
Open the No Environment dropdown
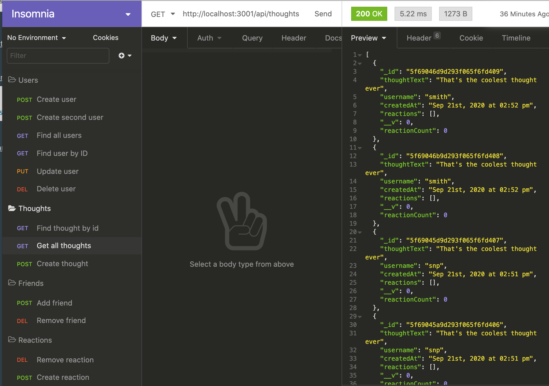pyautogui.click(x=37, y=38)
